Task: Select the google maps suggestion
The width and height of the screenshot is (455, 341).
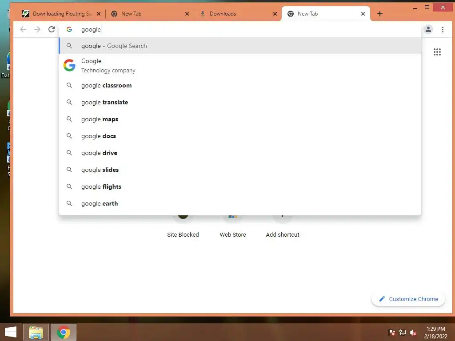Action: (239, 119)
